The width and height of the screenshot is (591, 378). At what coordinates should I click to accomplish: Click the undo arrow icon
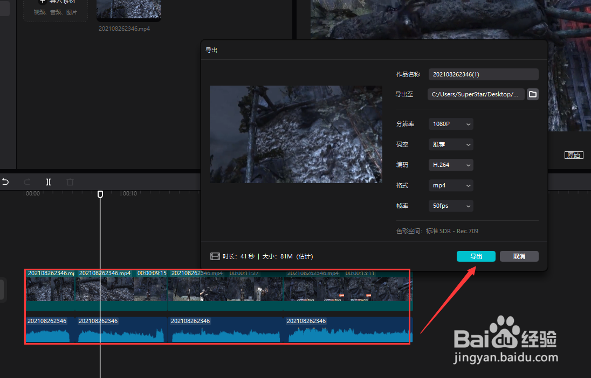[5, 182]
